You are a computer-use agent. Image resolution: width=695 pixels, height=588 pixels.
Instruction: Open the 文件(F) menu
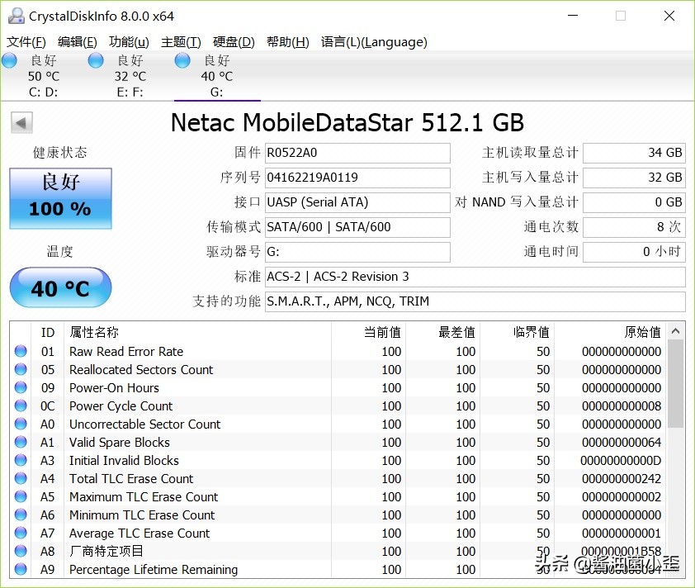(x=26, y=42)
